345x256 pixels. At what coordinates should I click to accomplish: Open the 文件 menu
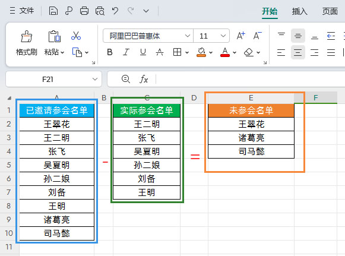(22, 11)
